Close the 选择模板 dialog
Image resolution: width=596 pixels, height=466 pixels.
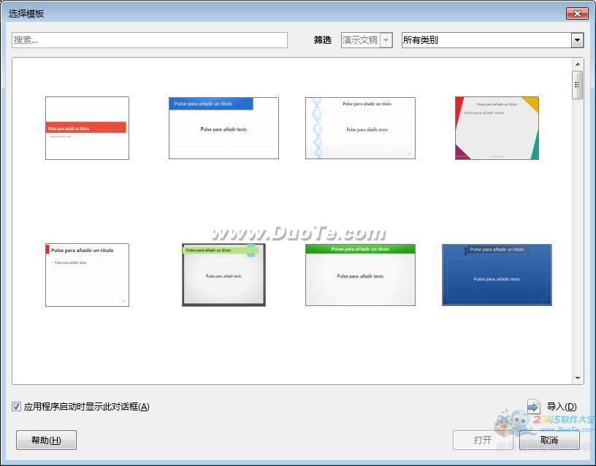577,13
